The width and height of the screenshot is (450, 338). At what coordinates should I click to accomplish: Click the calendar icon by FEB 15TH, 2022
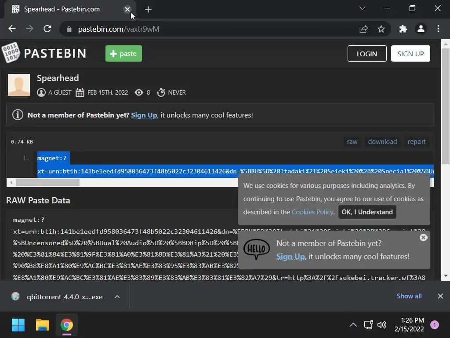coord(80,92)
